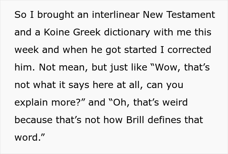Click the word "dictionary" in the paragraph
228x154 pixels.
coord(127,32)
